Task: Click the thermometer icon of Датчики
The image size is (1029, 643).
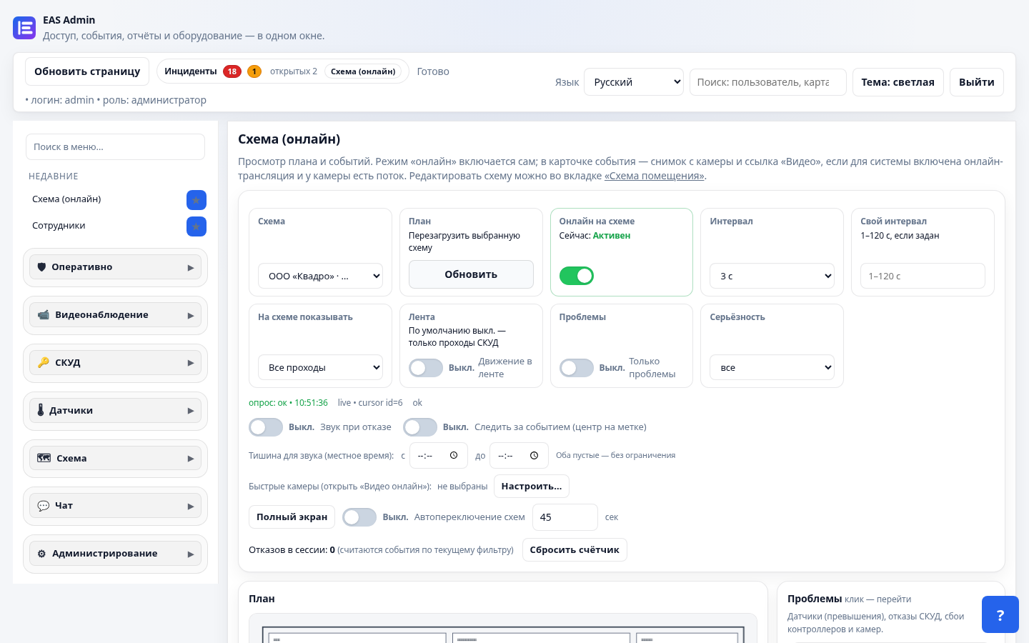Action: (41, 411)
